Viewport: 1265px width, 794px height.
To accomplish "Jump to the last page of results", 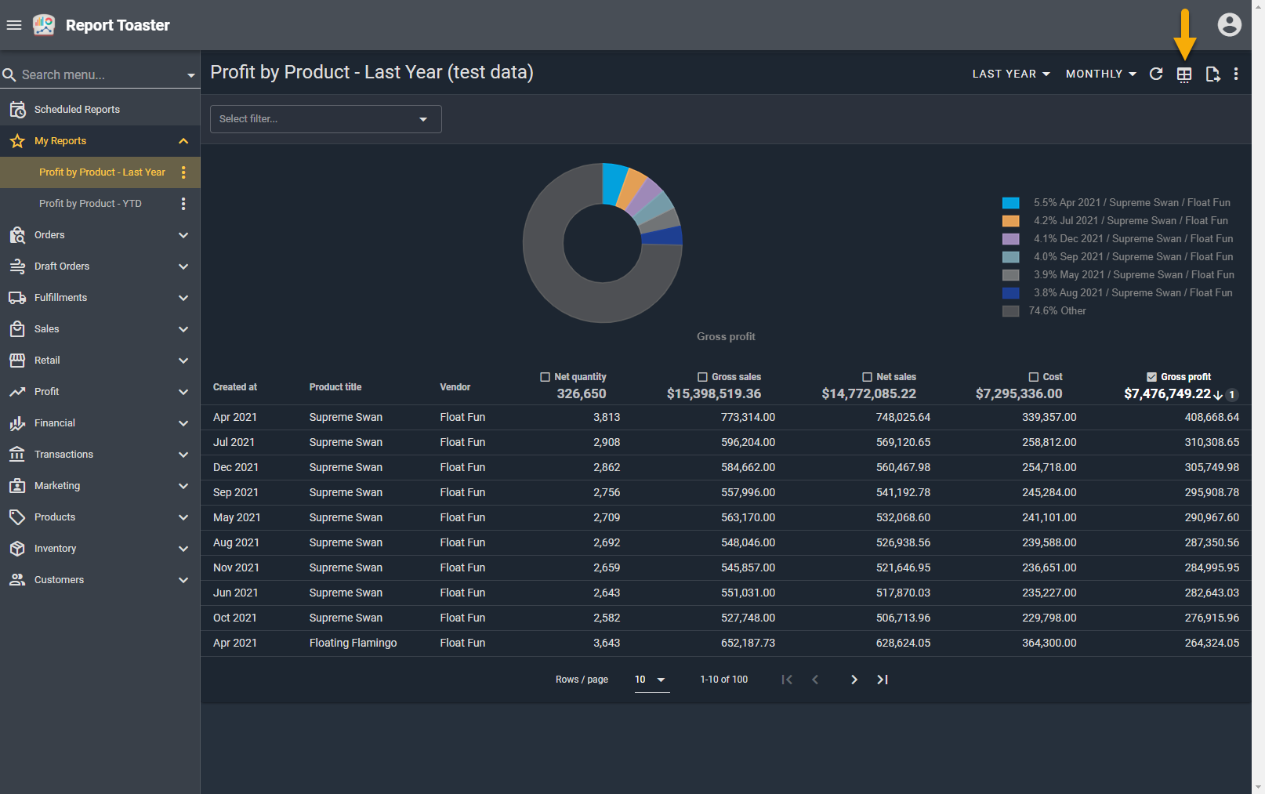I will 883,680.
